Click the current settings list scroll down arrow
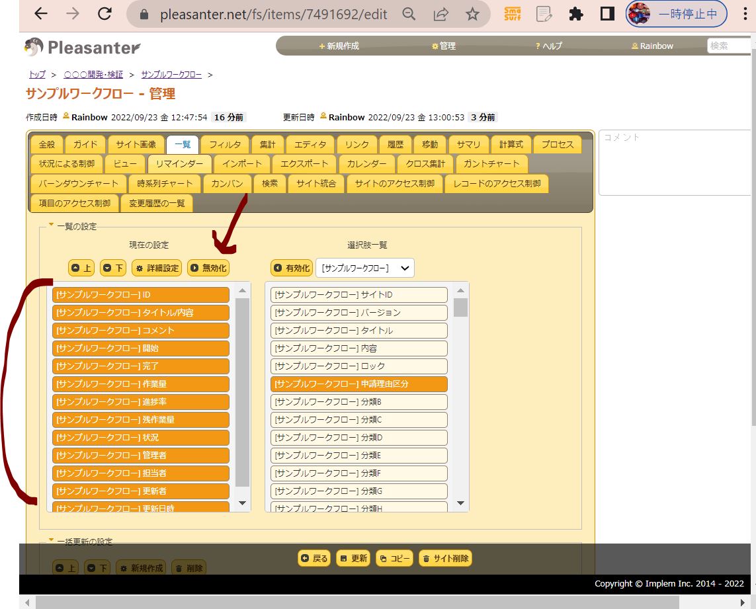The width and height of the screenshot is (756, 609). pyautogui.click(x=243, y=503)
